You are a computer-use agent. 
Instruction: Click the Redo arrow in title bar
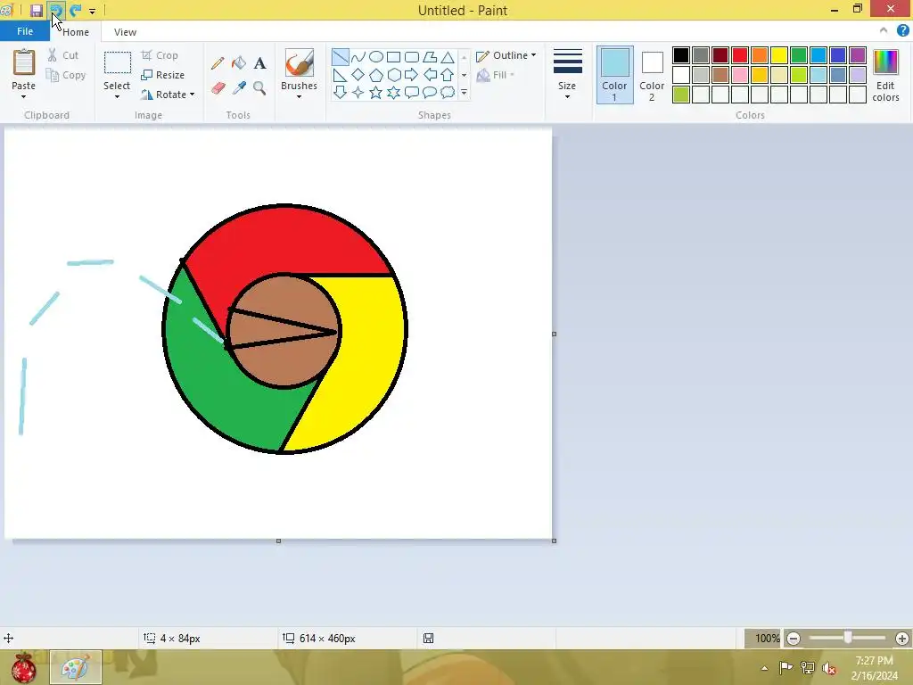[x=76, y=11]
